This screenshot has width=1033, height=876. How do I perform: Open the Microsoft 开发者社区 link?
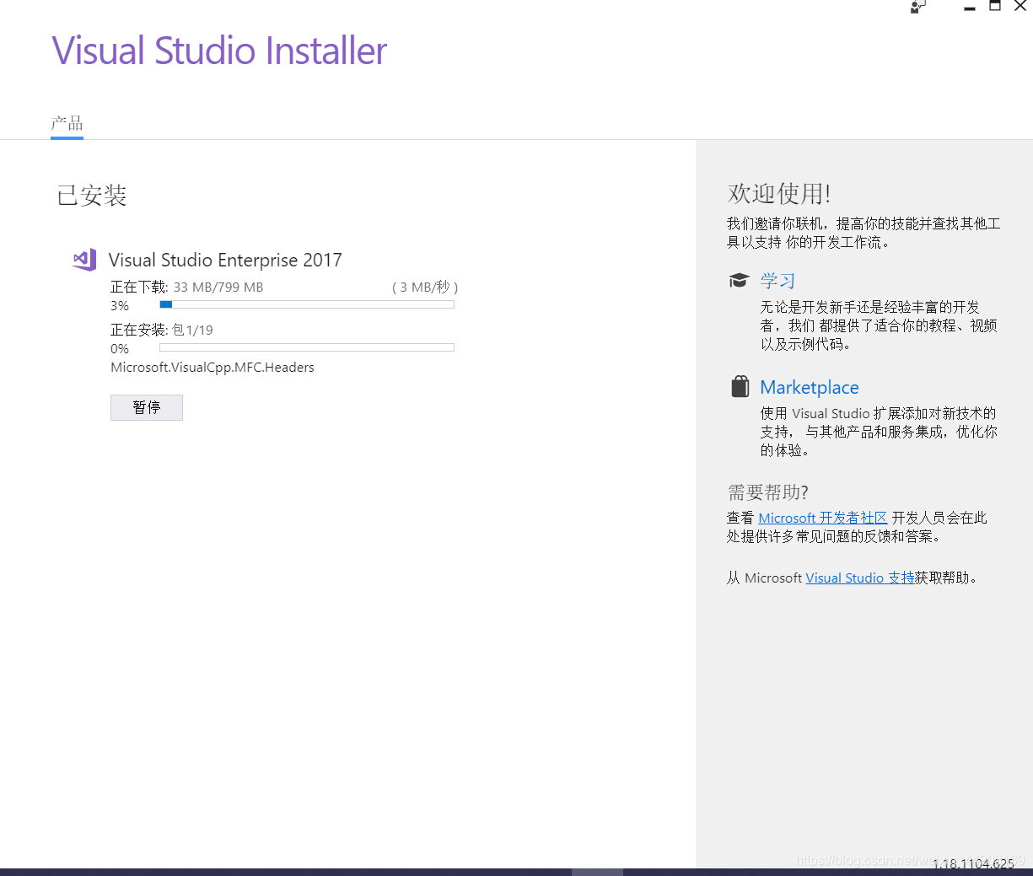[x=823, y=518]
